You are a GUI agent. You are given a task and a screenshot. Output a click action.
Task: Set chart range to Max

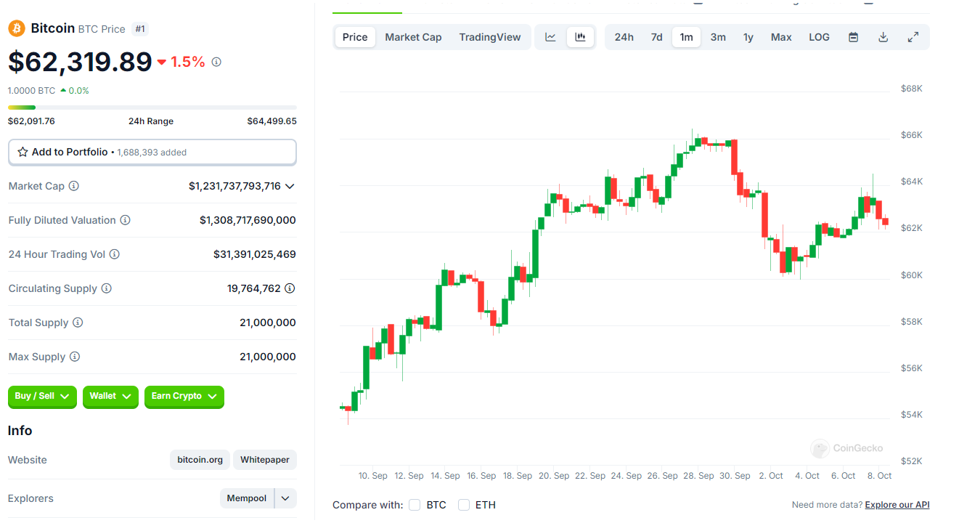pos(781,37)
